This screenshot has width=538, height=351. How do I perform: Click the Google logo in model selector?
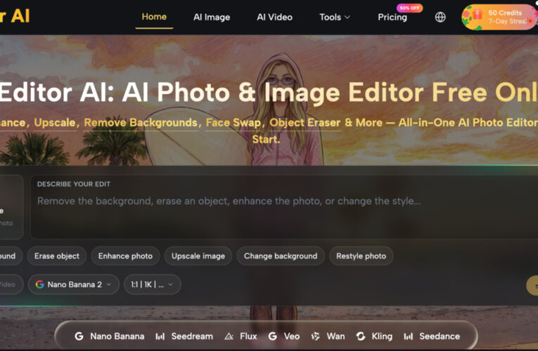click(40, 284)
